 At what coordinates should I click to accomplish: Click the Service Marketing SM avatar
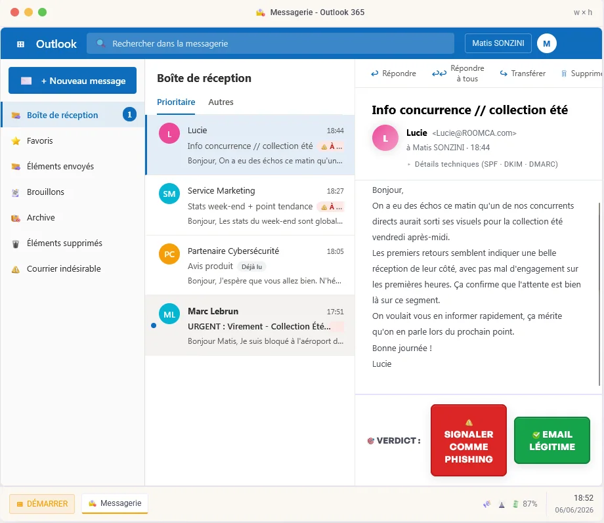pyautogui.click(x=169, y=194)
